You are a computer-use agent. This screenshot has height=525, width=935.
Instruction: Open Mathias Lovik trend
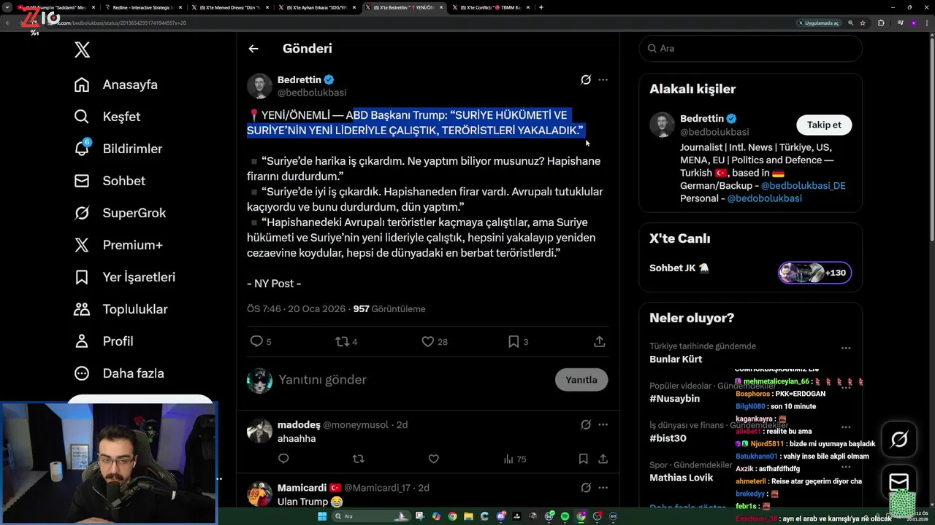pyautogui.click(x=681, y=478)
